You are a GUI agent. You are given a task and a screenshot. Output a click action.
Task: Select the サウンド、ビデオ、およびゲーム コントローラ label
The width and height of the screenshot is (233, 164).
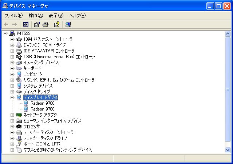tap(59, 80)
